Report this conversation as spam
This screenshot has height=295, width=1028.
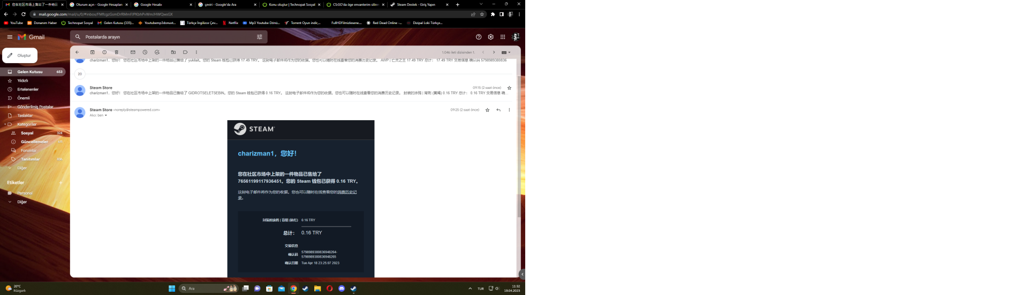(104, 52)
